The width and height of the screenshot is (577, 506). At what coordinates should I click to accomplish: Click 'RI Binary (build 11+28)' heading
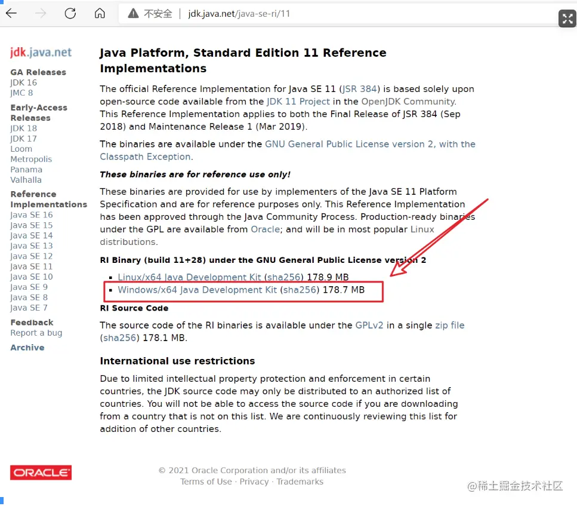[263, 260]
